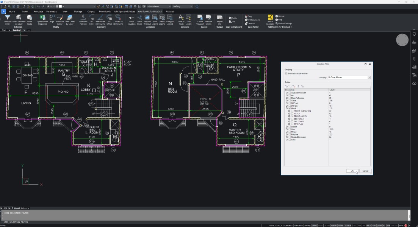Insert a Linetype Legend
Viewport: 418px width, 227px height.
coord(170,20)
